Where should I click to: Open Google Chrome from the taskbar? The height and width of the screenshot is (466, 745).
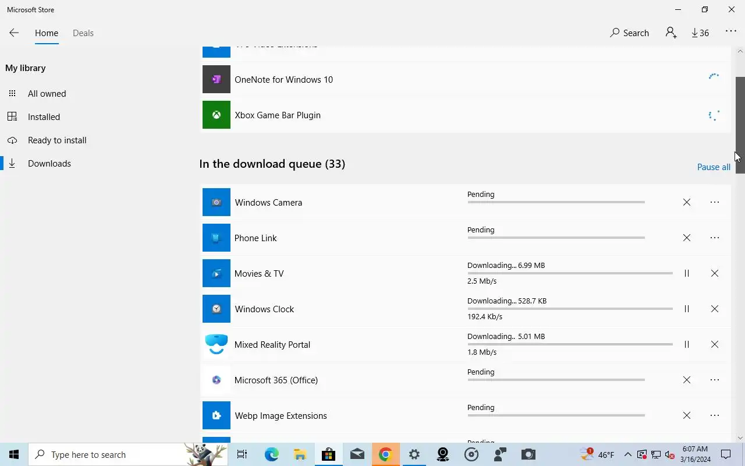(x=385, y=454)
